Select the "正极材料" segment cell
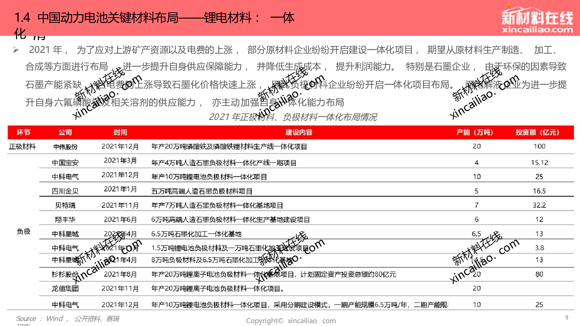The image size is (580, 326). tap(22, 146)
